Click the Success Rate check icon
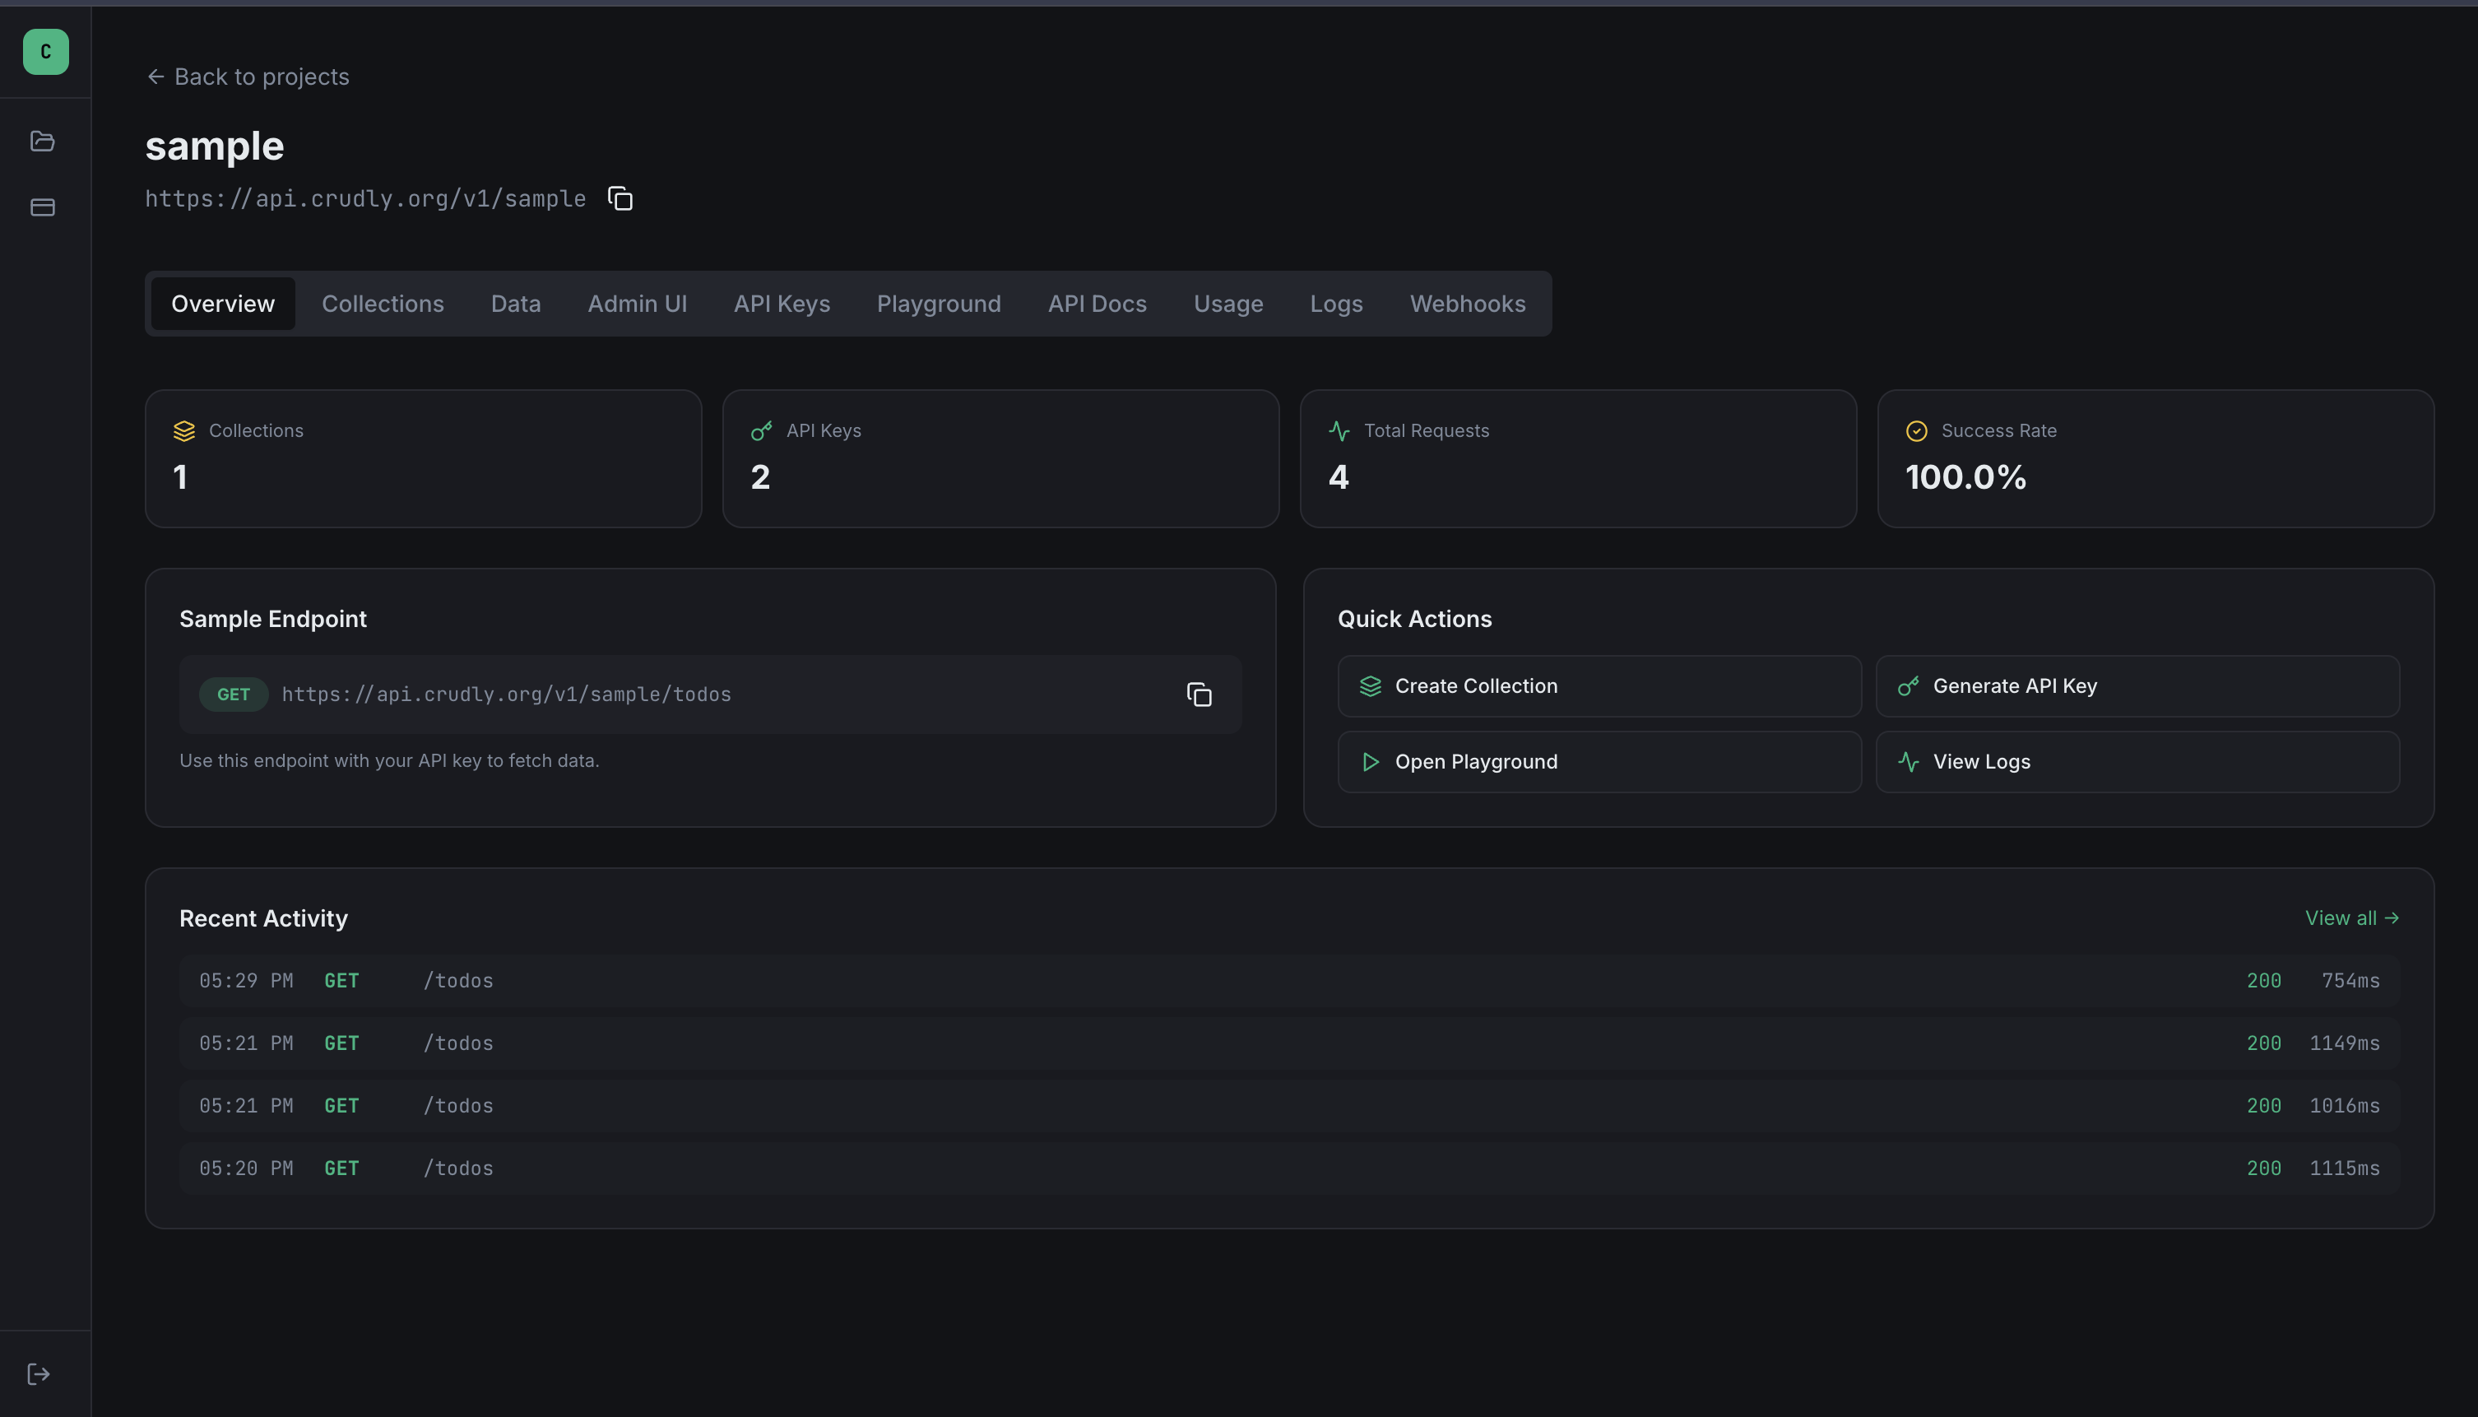The image size is (2478, 1417). 1917,431
